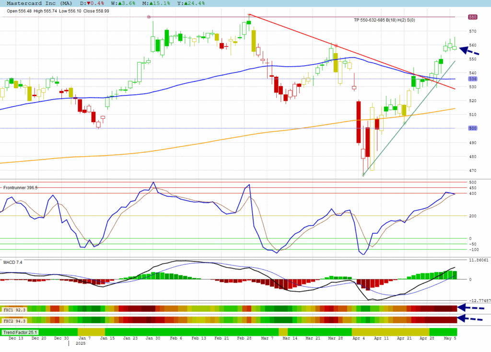Click the highlighted 500 tag on the price axis

[x=472, y=128]
